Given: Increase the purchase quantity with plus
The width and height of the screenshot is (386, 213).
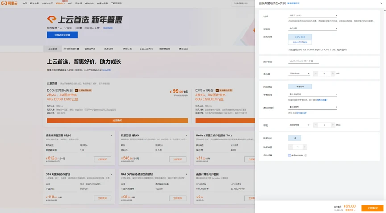Looking at the screenshot, I should tap(304, 147).
